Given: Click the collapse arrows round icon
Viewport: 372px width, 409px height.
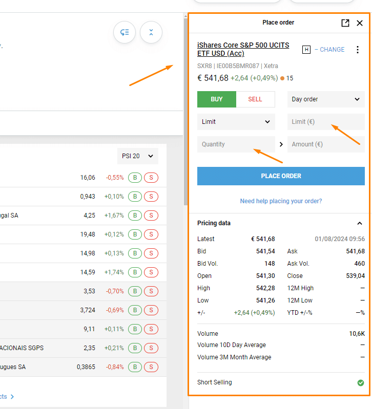Looking at the screenshot, I should point(151,32).
